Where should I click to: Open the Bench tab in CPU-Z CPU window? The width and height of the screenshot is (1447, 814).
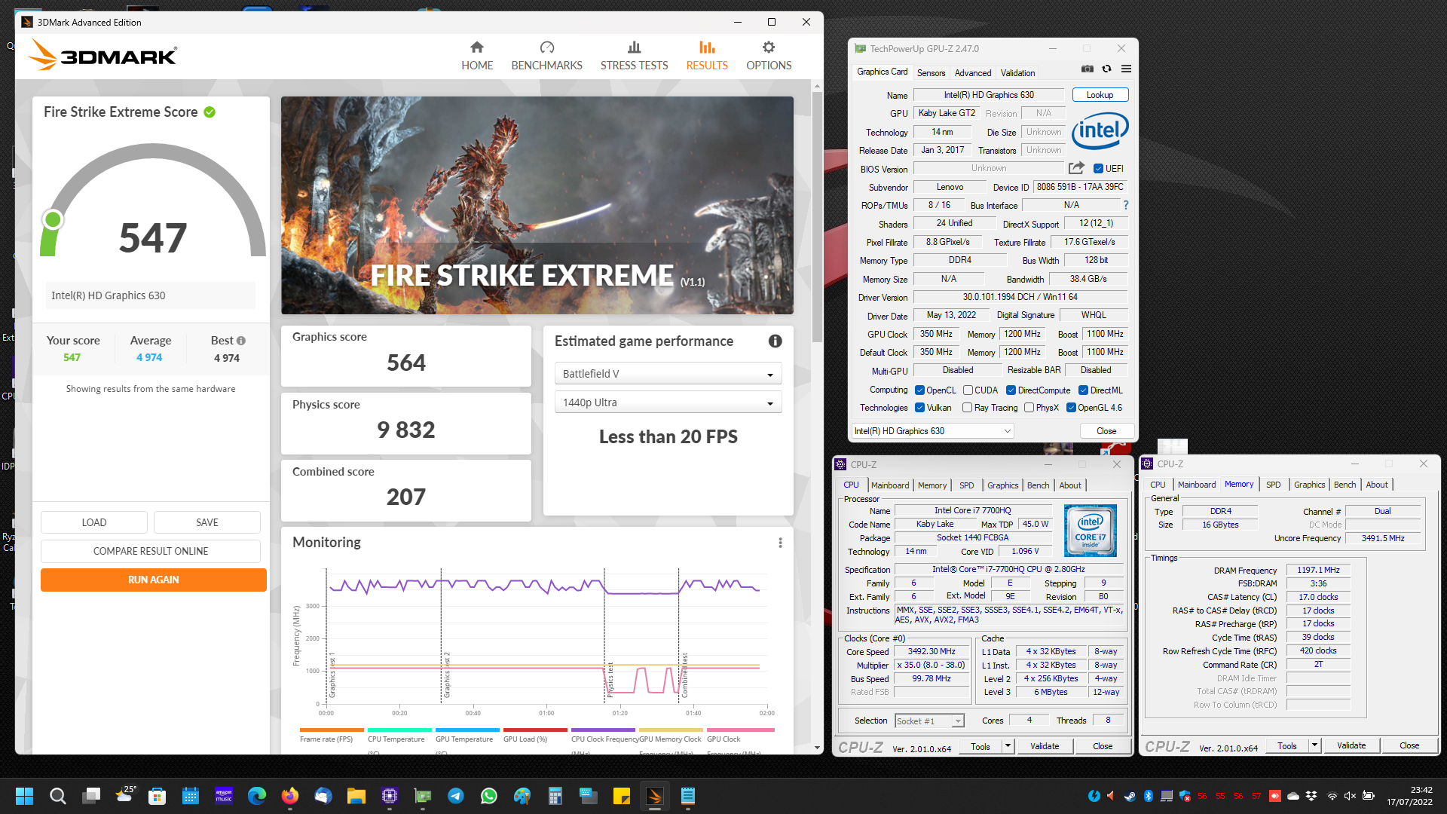tap(1038, 485)
